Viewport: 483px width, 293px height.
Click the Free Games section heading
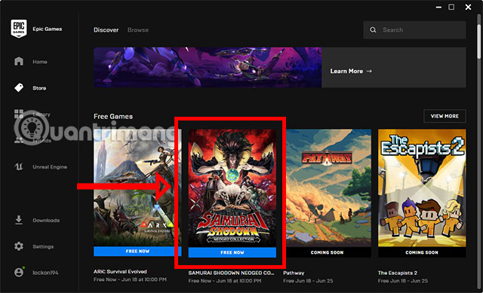(113, 117)
